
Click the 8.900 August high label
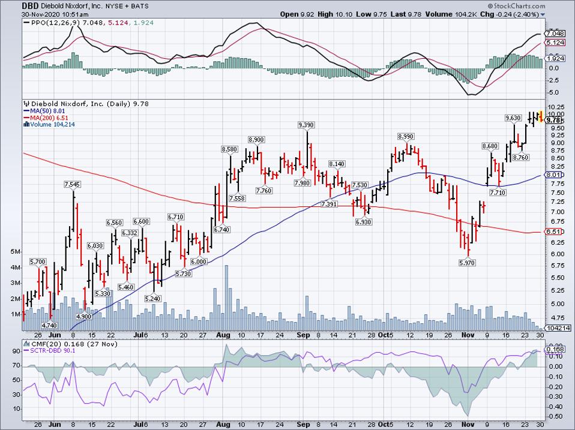coord(256,140)
